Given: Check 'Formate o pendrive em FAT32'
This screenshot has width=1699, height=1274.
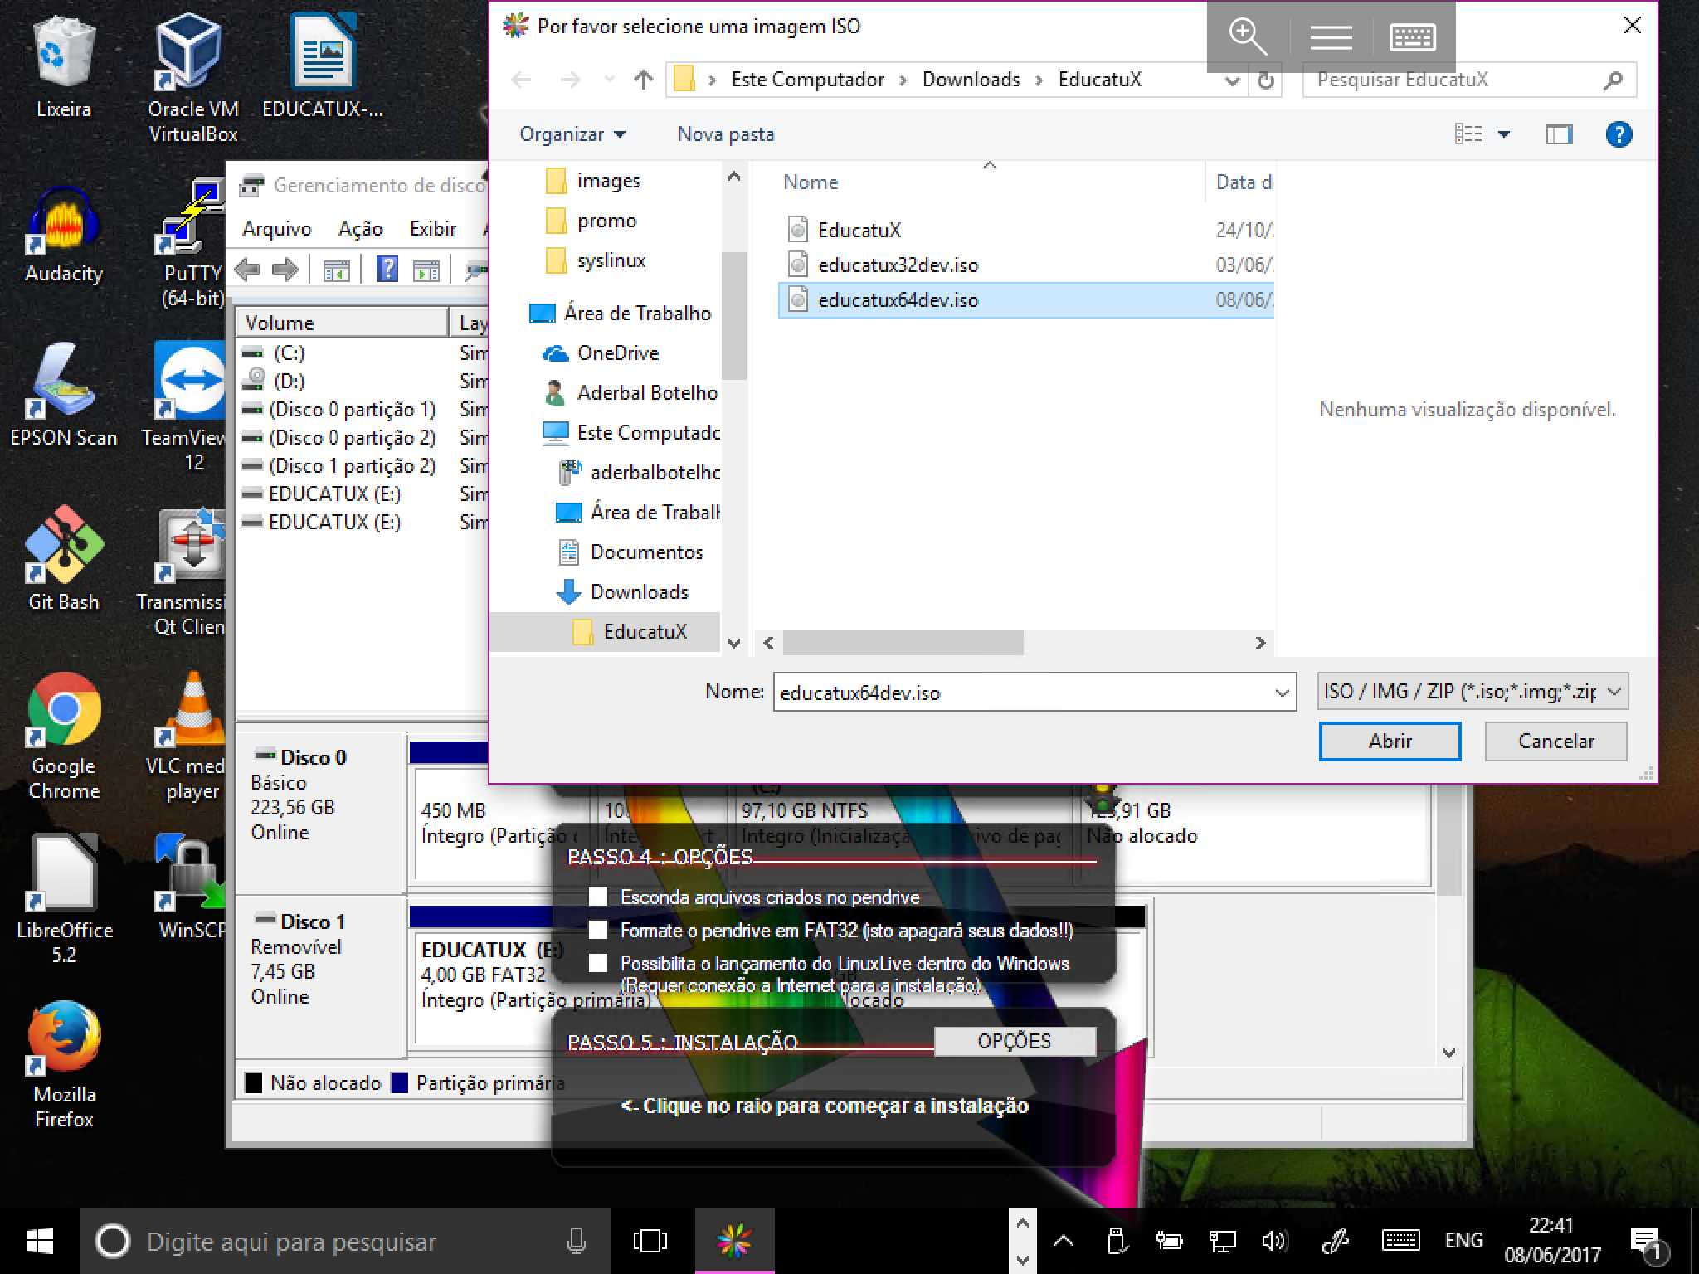Looking at the screenshot, I should [x=597, y=930].
